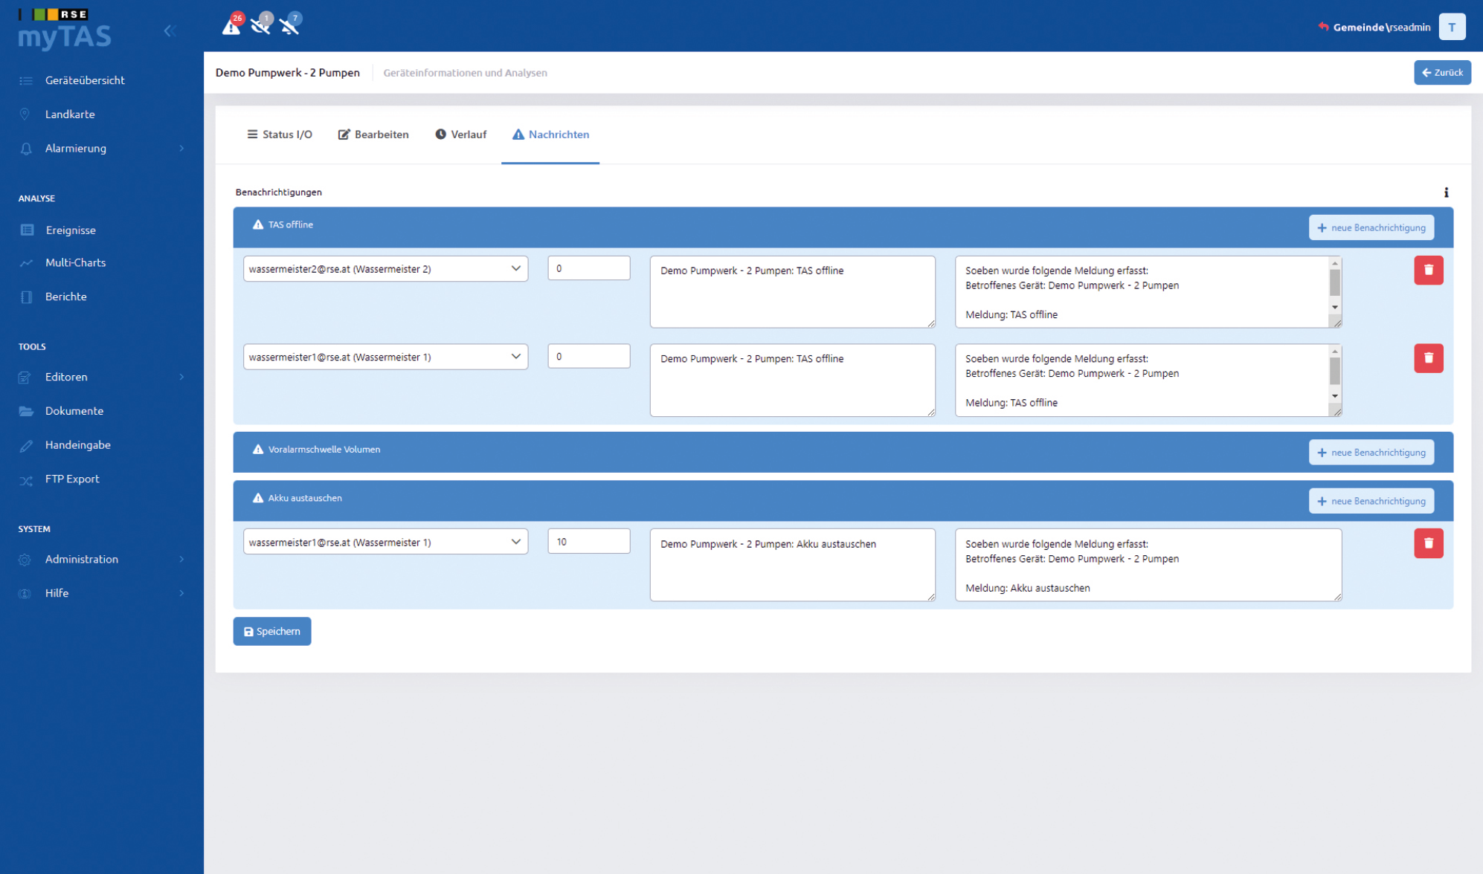Delete the wassermeister2 TAS offline notification
The width and height of the screenshot is (1483, 874).
pos(1428,270)
